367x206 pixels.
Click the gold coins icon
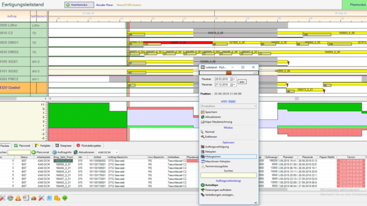(57, 198)
